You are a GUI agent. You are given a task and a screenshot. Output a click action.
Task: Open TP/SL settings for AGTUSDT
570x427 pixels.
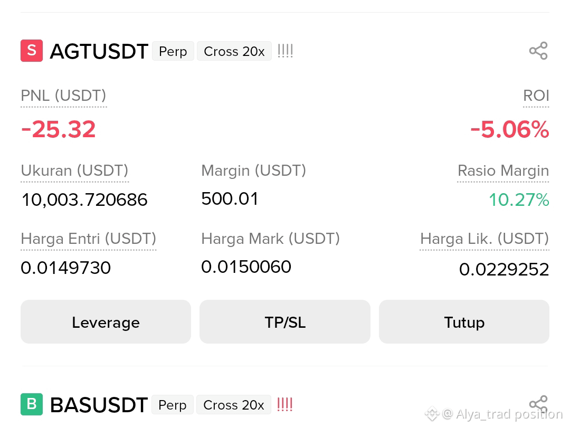tap(285, 322)
